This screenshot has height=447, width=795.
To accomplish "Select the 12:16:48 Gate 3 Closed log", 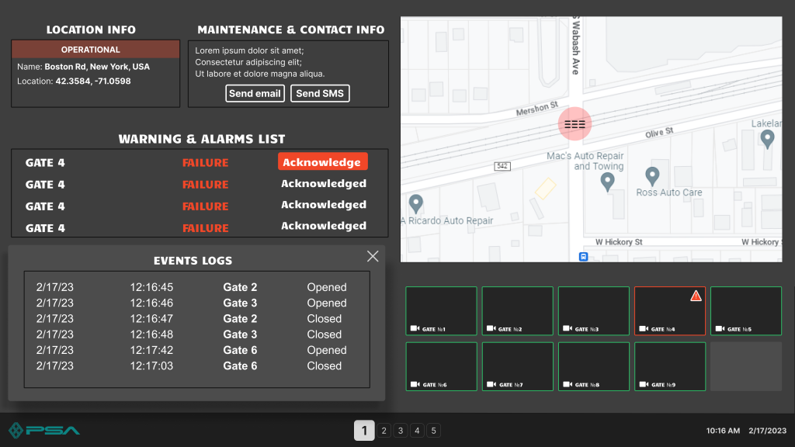I will [196, 334].
